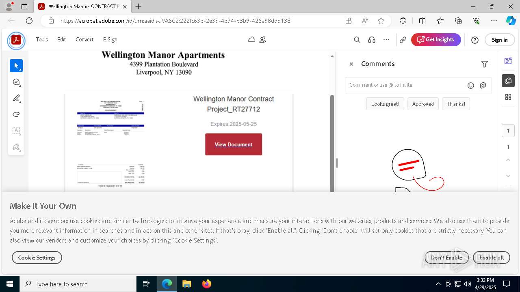Go to next page arrow
This screenshot has height=292, width=520.
(508, 176)
